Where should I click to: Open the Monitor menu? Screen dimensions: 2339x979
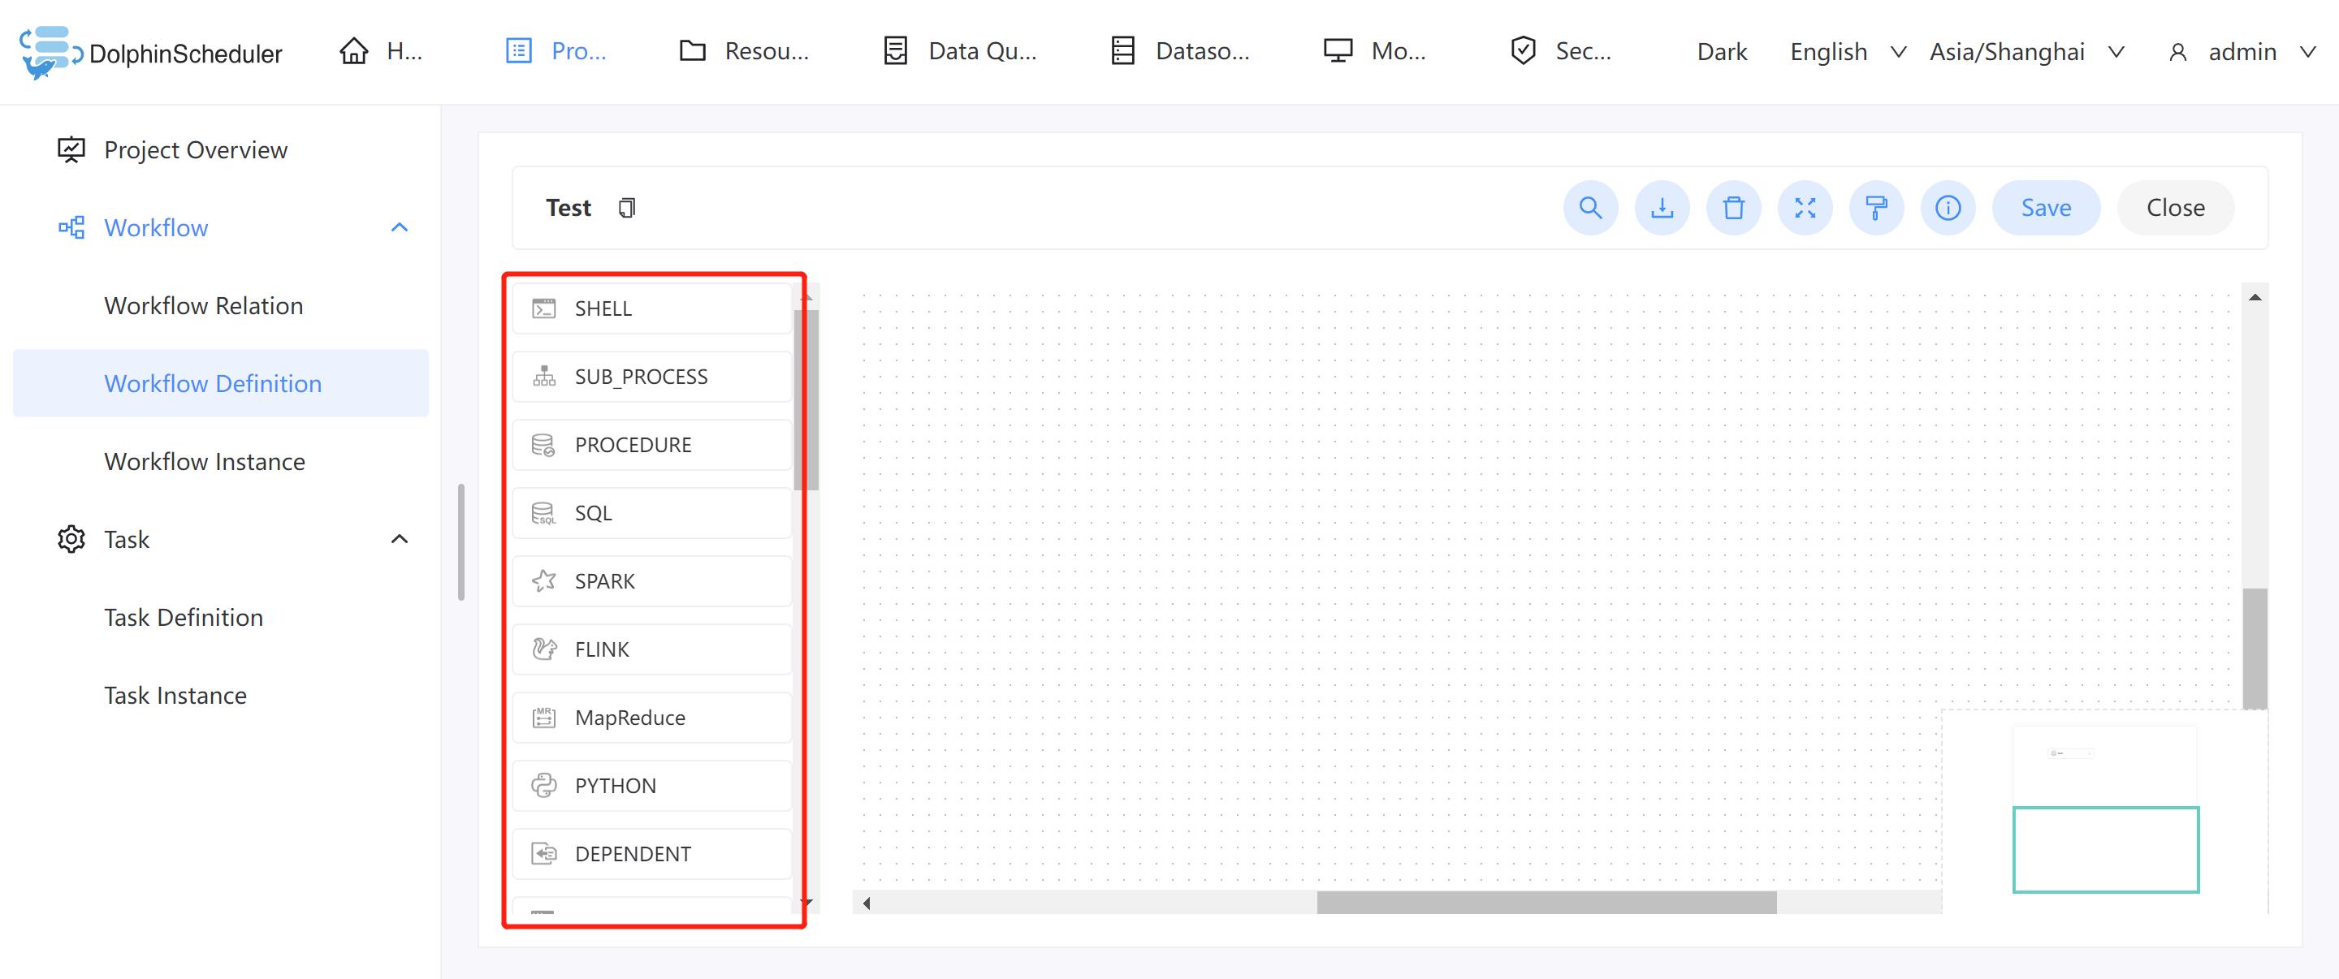pos(1375,52)
